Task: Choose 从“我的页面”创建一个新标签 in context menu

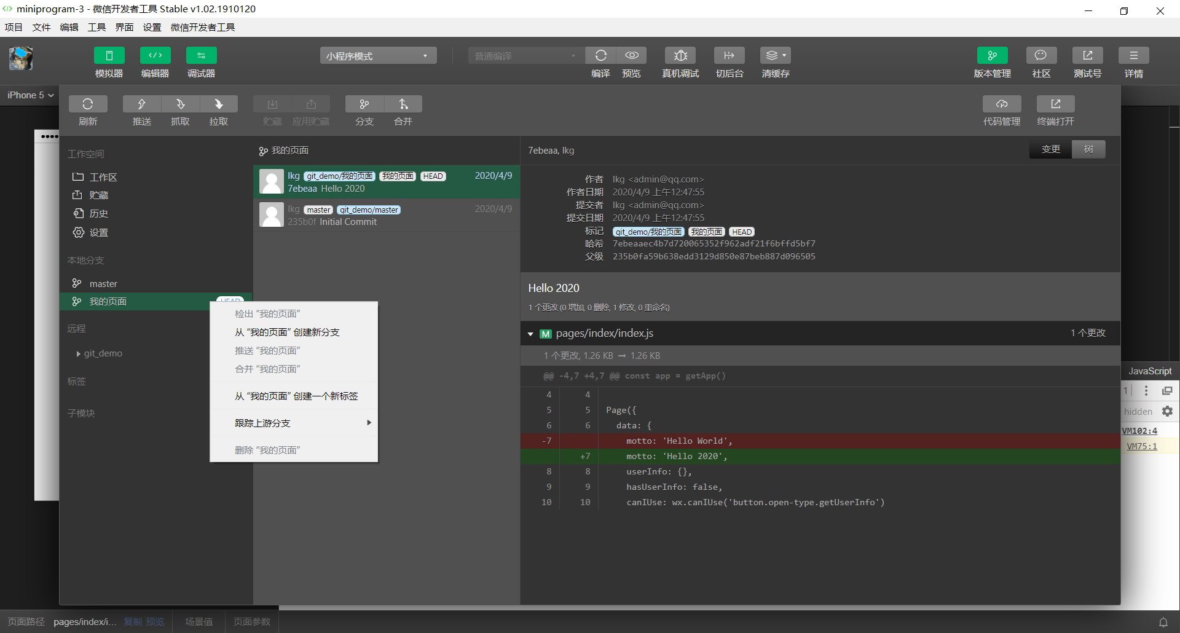Action: point(294,396)
